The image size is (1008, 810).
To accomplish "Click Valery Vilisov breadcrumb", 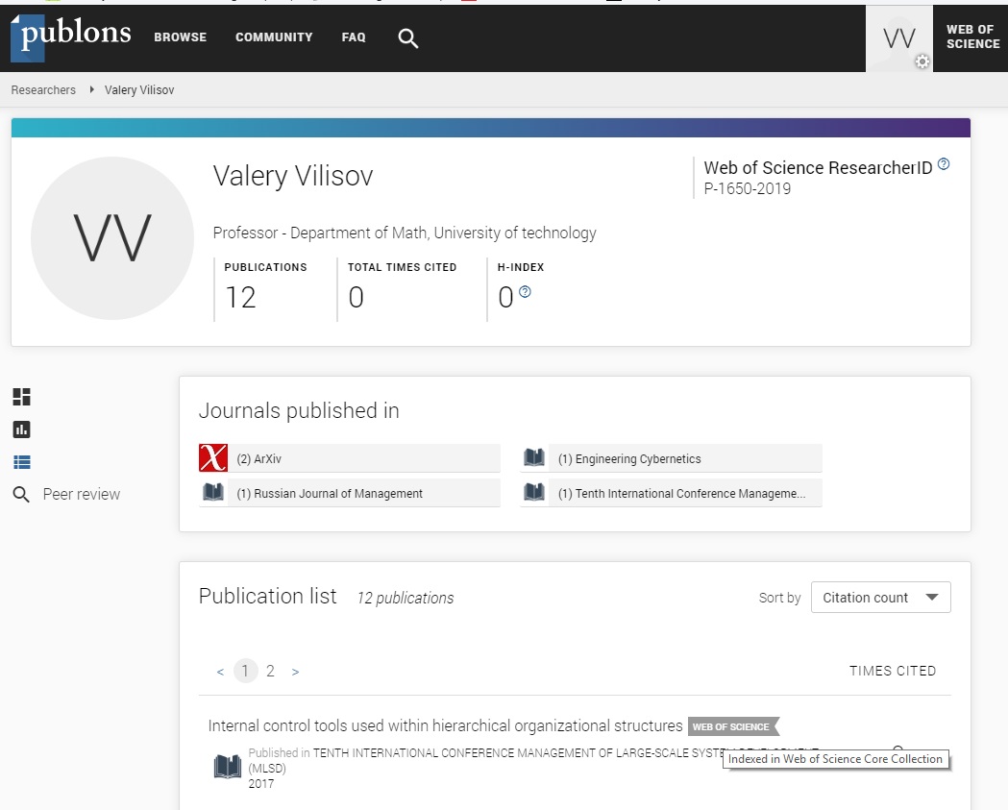I will coord(139,90).
